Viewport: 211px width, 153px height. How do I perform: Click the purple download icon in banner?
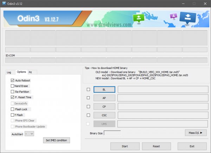[173, 16]
